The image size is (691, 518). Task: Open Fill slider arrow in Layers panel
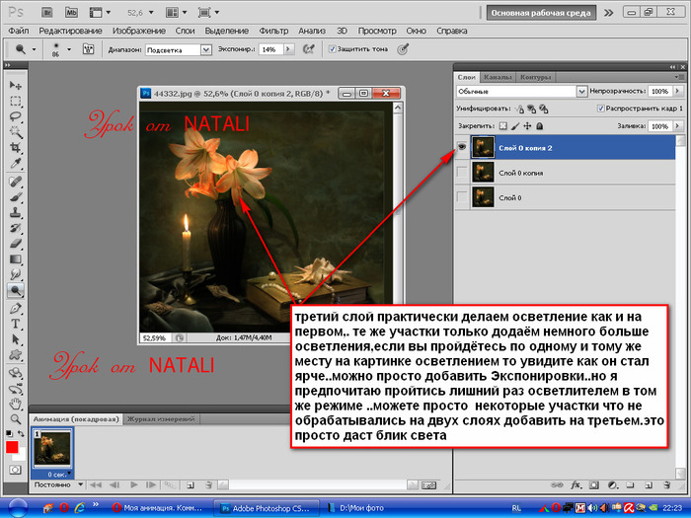(x=678, y=126)
